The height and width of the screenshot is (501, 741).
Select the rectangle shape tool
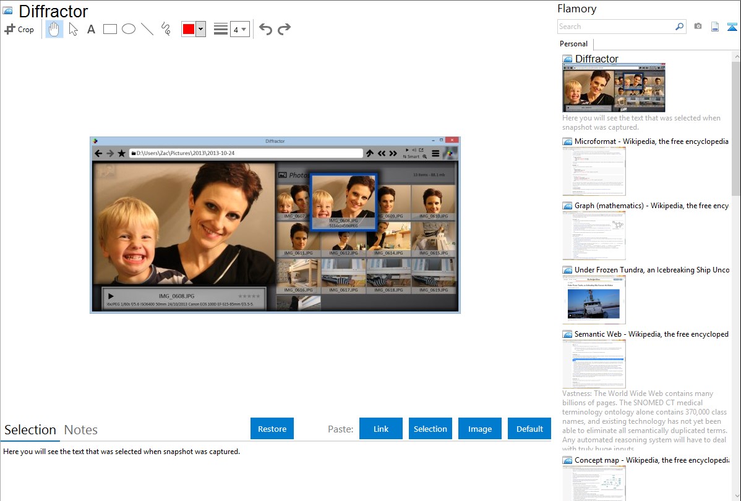(x=109, y=29)
